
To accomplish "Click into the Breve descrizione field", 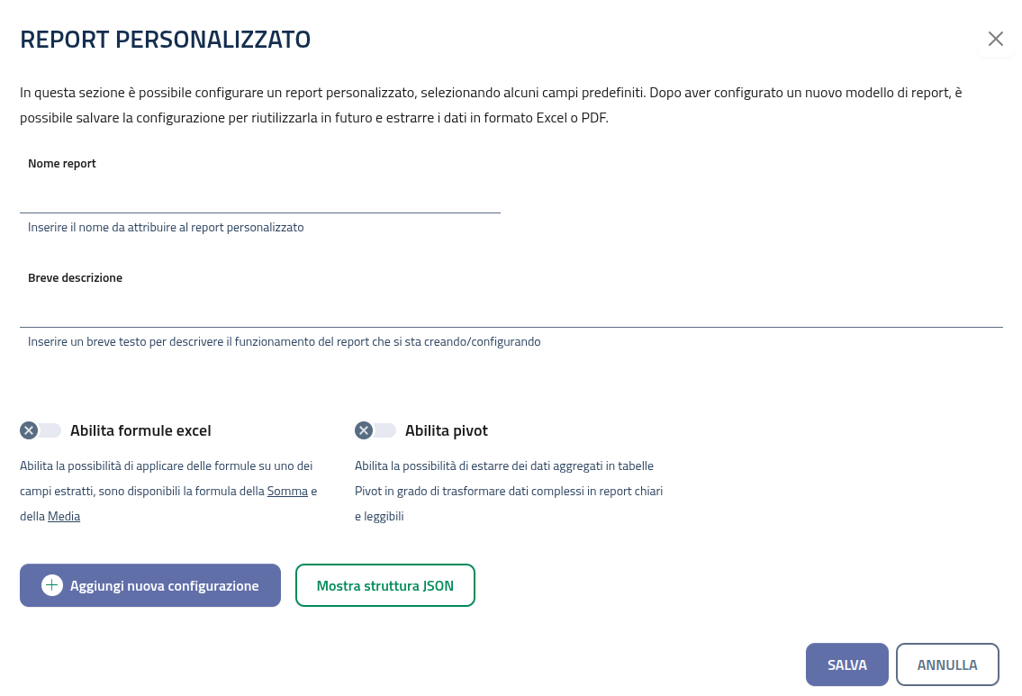I will coord(511,311).
